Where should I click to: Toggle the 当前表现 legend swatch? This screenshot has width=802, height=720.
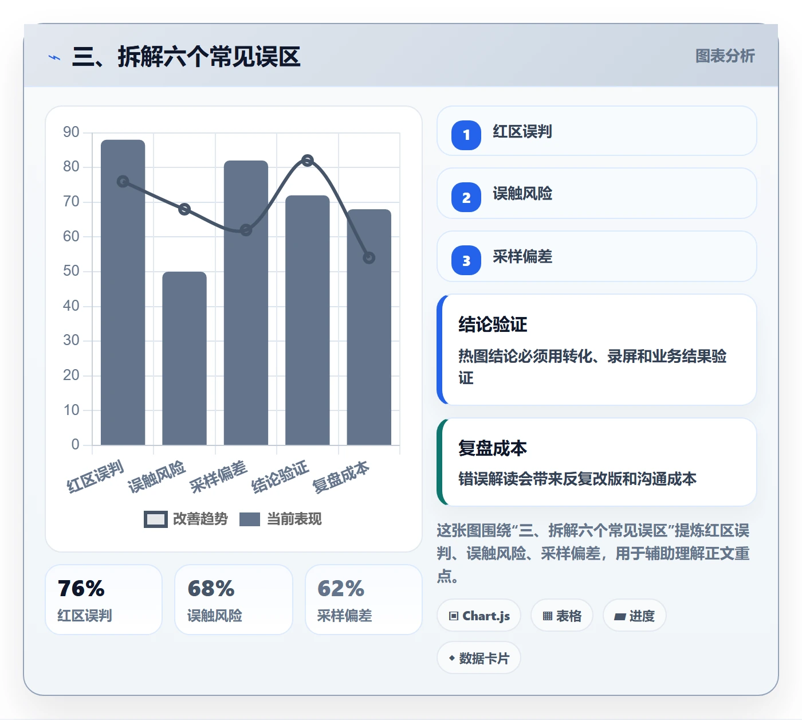(x=250, y=519)
